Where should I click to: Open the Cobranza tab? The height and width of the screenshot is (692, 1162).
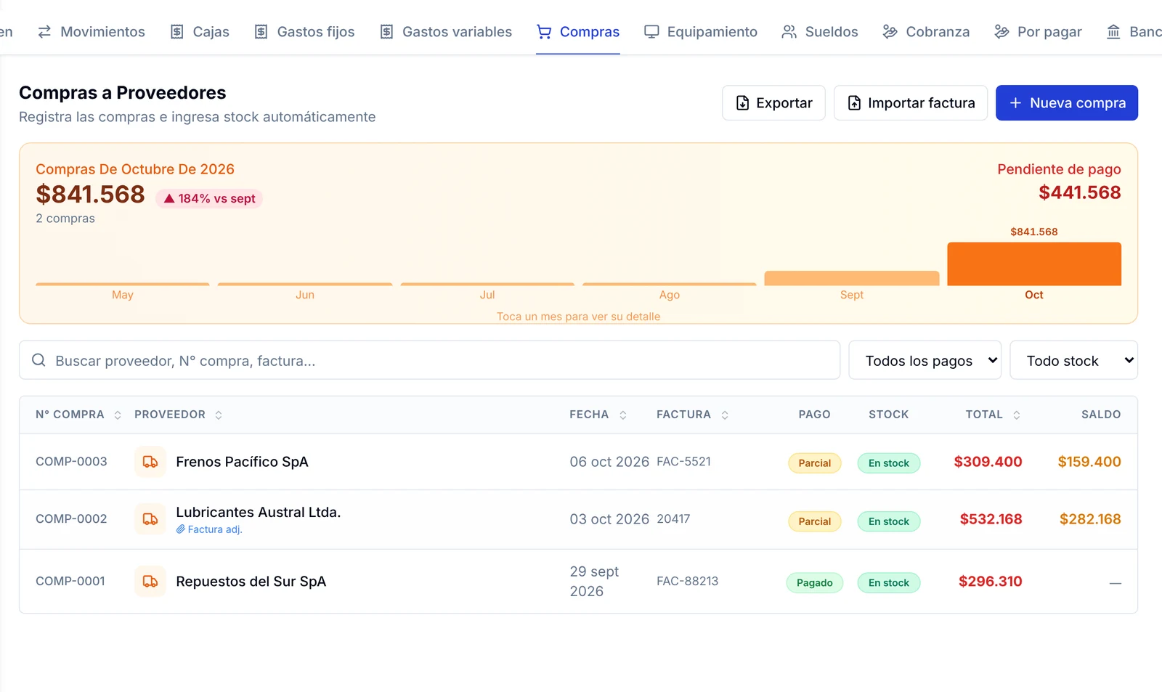(926, 32)
